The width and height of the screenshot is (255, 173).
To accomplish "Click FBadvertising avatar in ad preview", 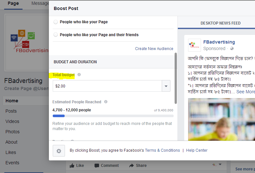I will pyautogui.click(x=194, y=45).
